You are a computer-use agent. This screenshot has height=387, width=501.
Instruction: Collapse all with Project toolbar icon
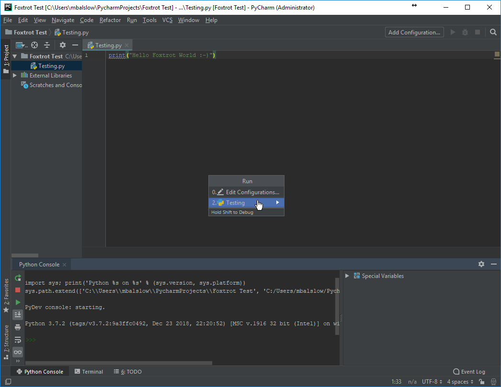[x=47, y=45]
